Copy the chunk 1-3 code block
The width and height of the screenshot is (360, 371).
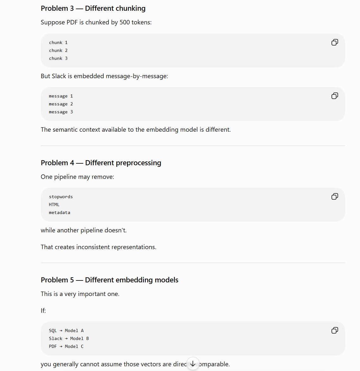[335, 42]
